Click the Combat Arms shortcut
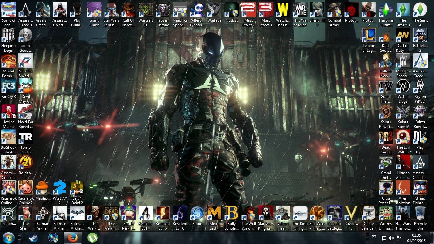The image size is (434, 244). point(335,10)
